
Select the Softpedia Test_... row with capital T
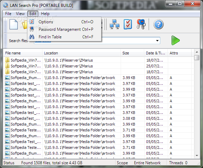tap(98, 142)
